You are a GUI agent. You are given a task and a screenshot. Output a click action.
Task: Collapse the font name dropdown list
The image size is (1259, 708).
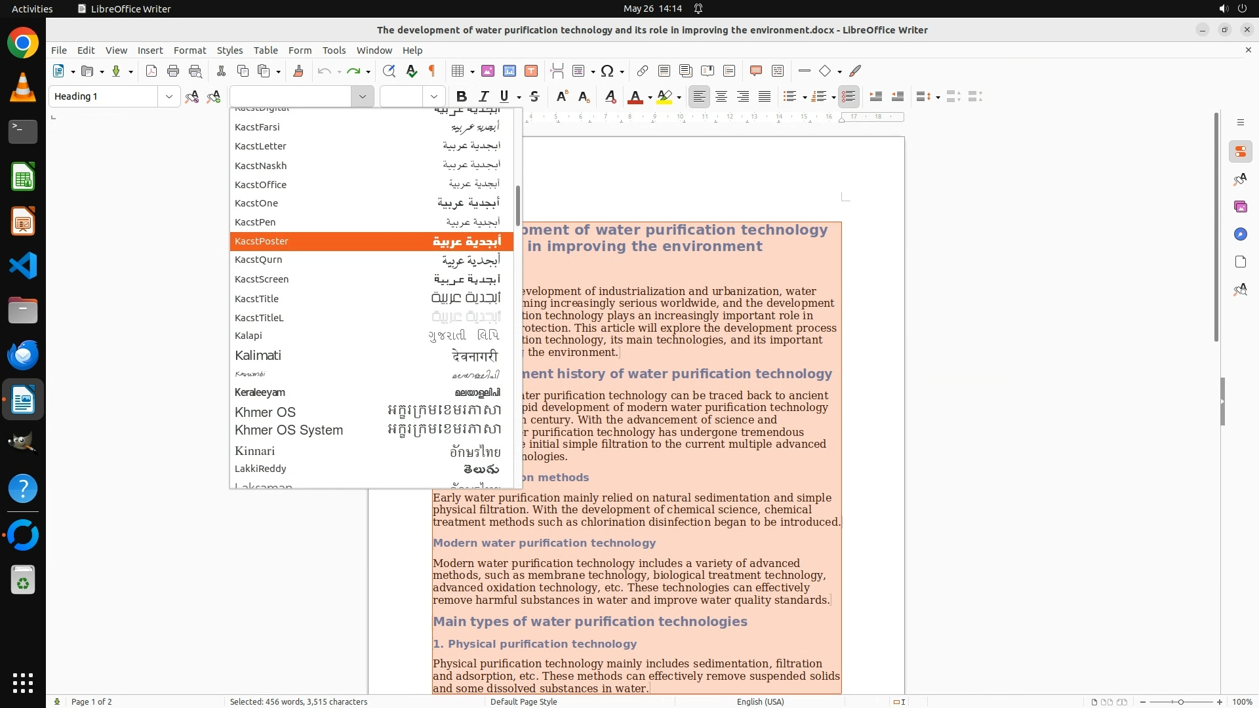(362, 96)
